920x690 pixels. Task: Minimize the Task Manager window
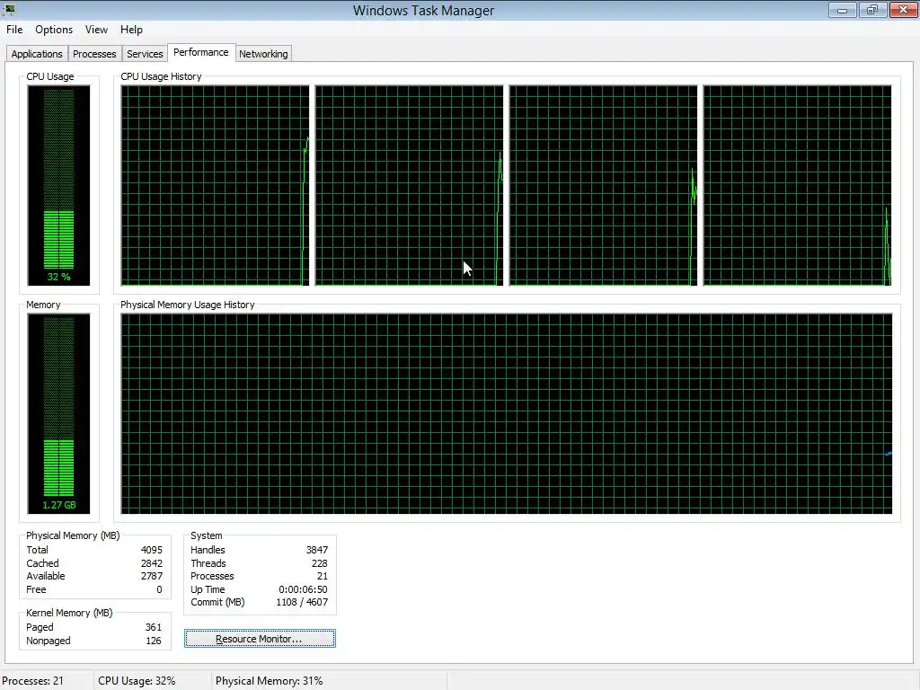843,10
